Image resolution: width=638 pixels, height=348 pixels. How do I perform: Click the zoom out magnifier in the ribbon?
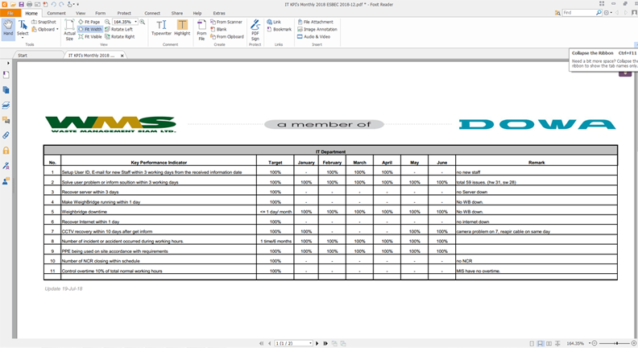(107, 22)
